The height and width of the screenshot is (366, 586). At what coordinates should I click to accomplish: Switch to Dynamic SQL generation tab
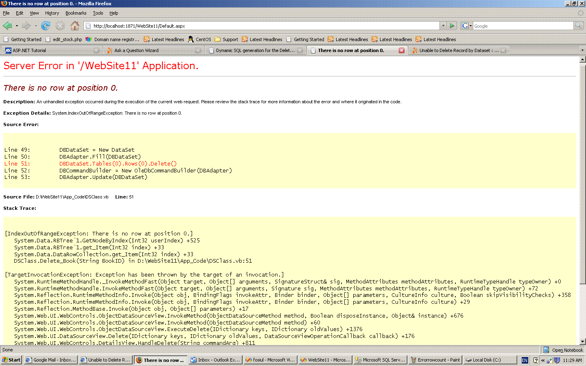[x=255, y=50]
